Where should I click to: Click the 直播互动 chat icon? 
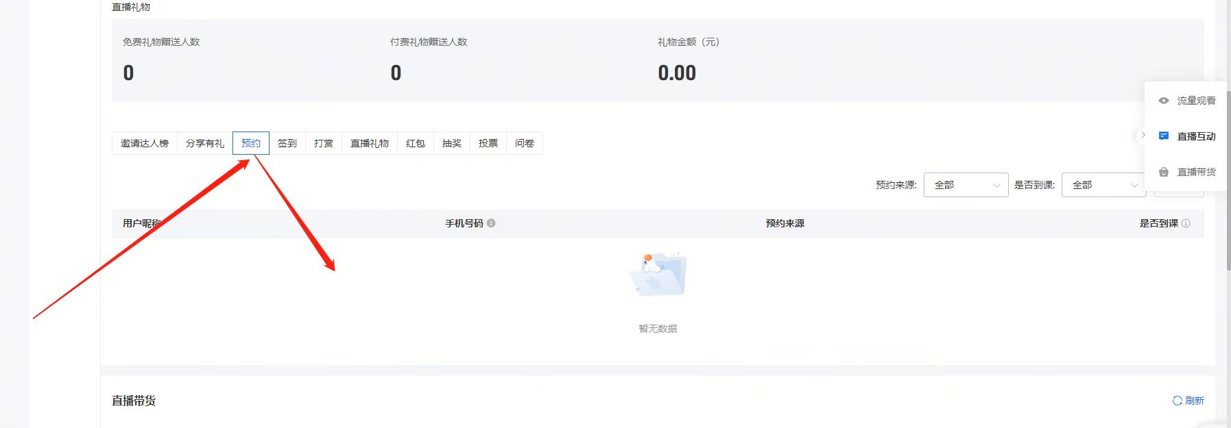tap(1164, 136)
